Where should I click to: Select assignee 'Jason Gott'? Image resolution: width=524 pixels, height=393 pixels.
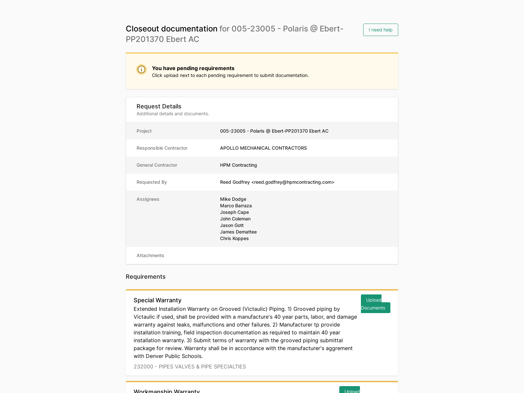(x=232, y=225)
